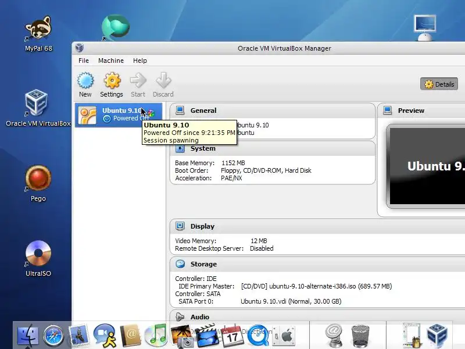465x349 pixels.
Task: Open the MyPal 68 desktop shortcut
Action: tap(38, 34)
